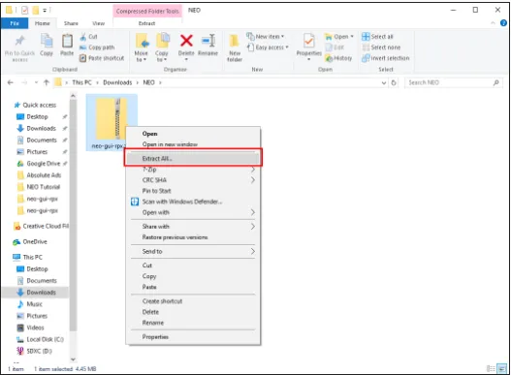Screen dimensions: 511x375
Task: Switch to details view icon in status bar
Action: 491,368
